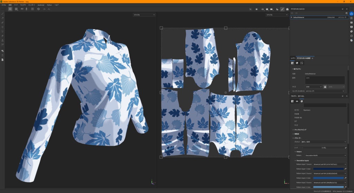
Task: Click the lazy mouse circular icon
Action: [x=38, y=9]
